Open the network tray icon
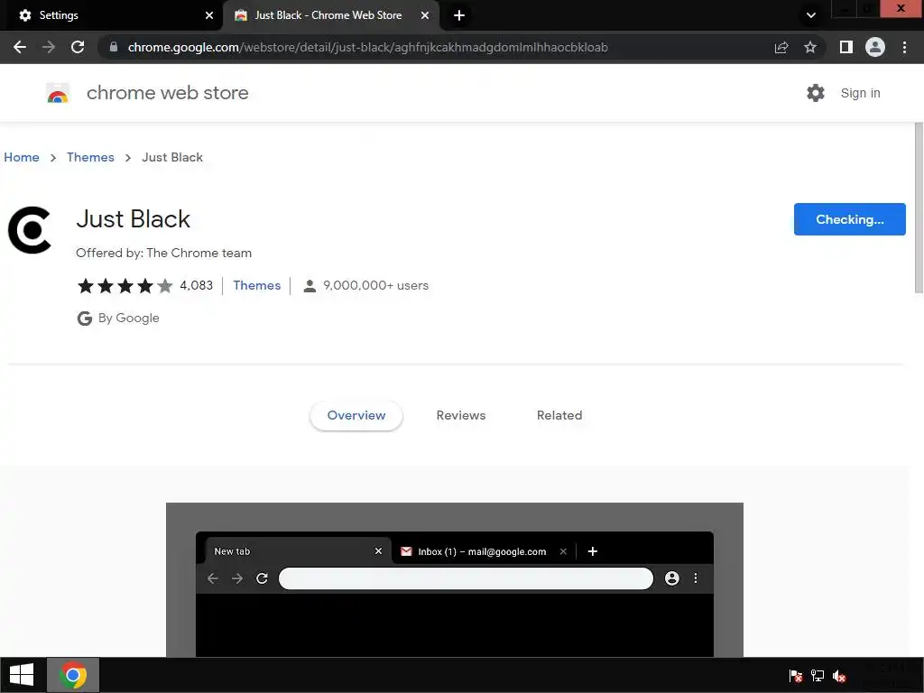 pos(818,676)
